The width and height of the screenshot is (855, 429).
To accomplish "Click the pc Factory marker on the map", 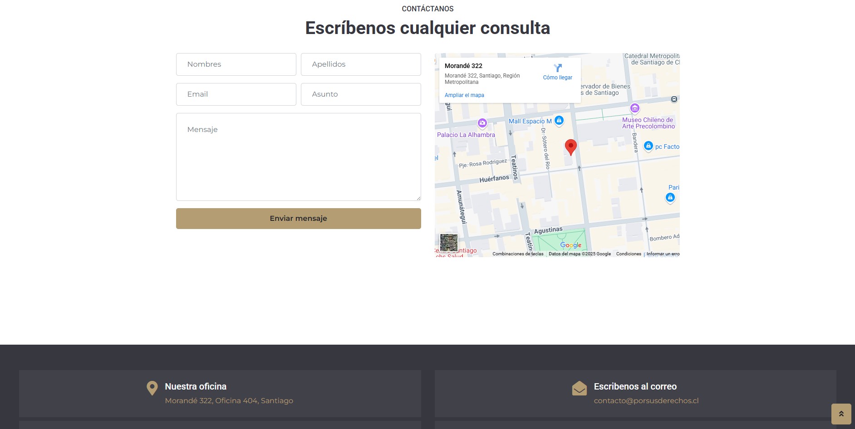I will tap(648, 146).
